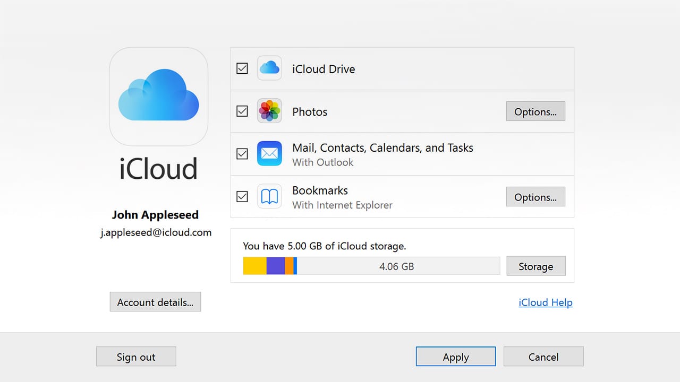680x382 pixels.
Task: Uncheck the iCloud Drive checkbox
Action: pyautogui.click(x=242, y=68)
